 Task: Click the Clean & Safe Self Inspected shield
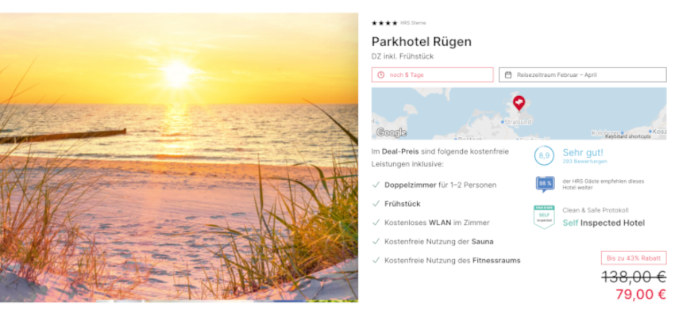(544, 216)
